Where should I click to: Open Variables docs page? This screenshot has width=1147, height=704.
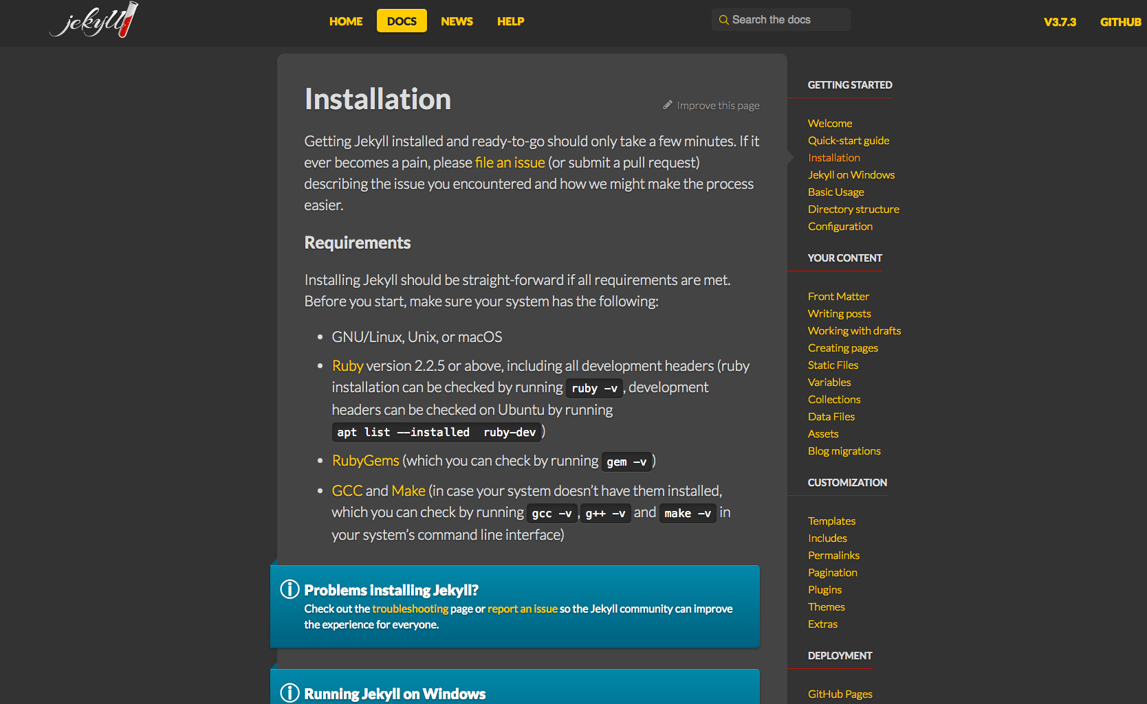829,383
